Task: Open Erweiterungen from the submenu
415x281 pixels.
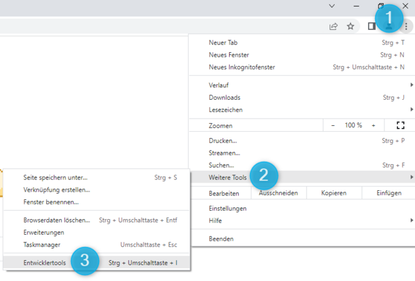Action: (x=97, y=232)
